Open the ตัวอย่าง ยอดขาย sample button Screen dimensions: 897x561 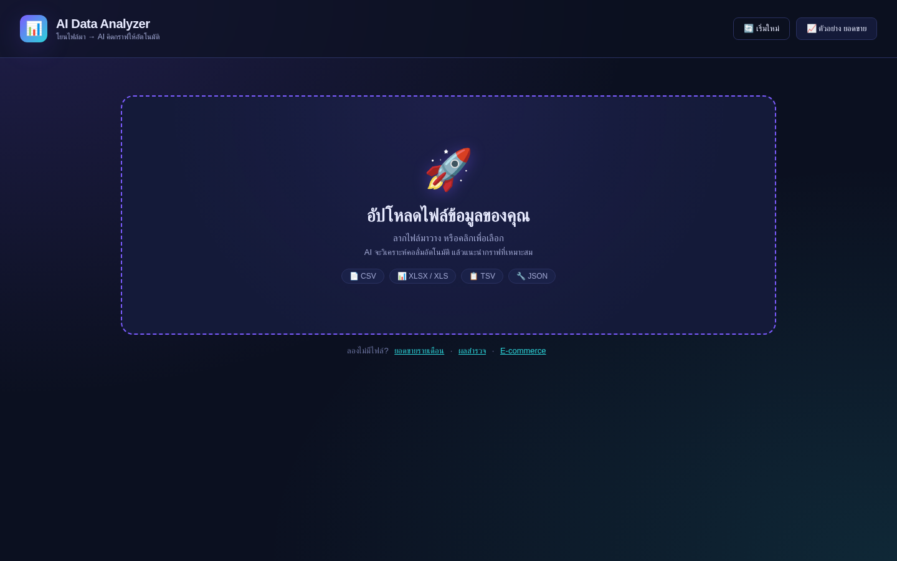click(x=837, y=29)
